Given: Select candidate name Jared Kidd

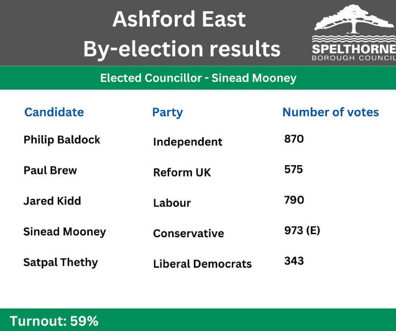Looking at the screenshot, I should tap(52, 201).
